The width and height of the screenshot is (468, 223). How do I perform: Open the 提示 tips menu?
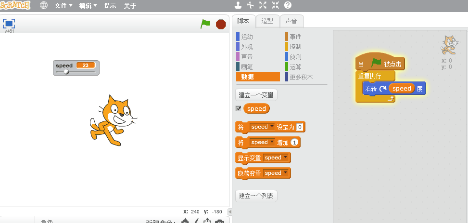pos(110,5)
